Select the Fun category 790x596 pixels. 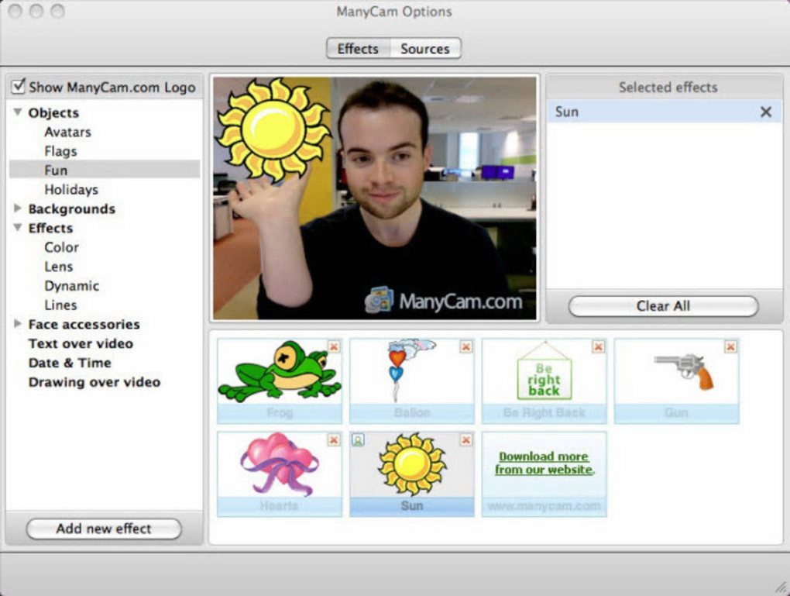(x=105, y=170)
